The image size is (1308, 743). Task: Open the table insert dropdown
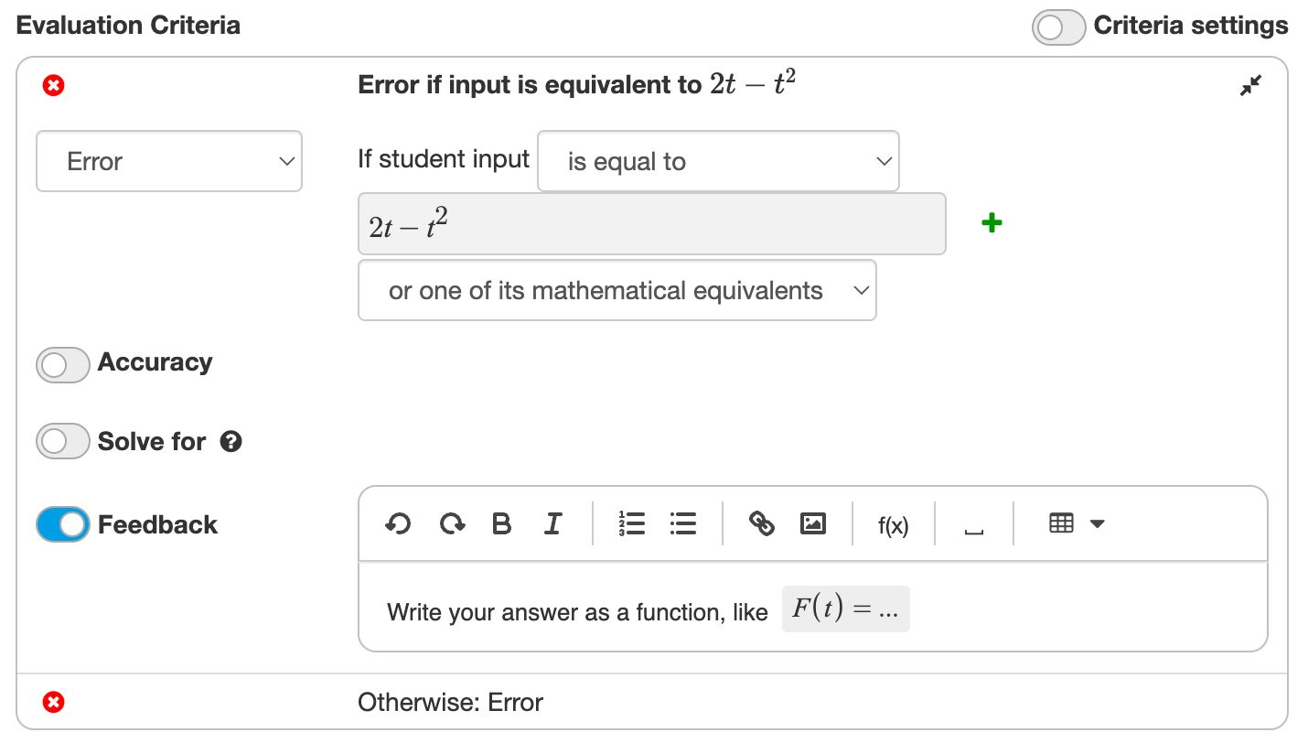(x=1077, y=524)
